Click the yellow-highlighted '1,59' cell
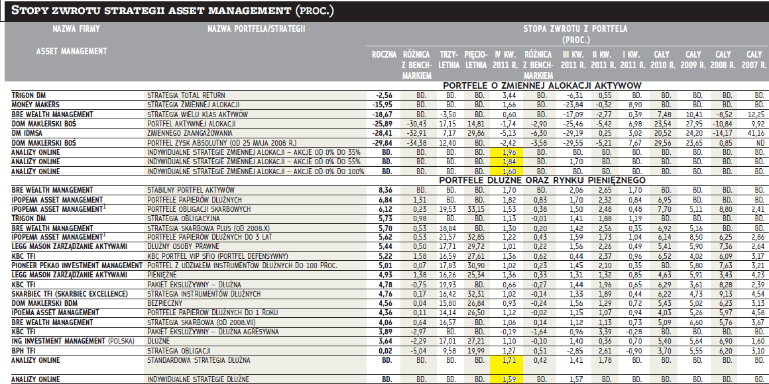Screen dimensions: 769x384 tap(506, 379)
